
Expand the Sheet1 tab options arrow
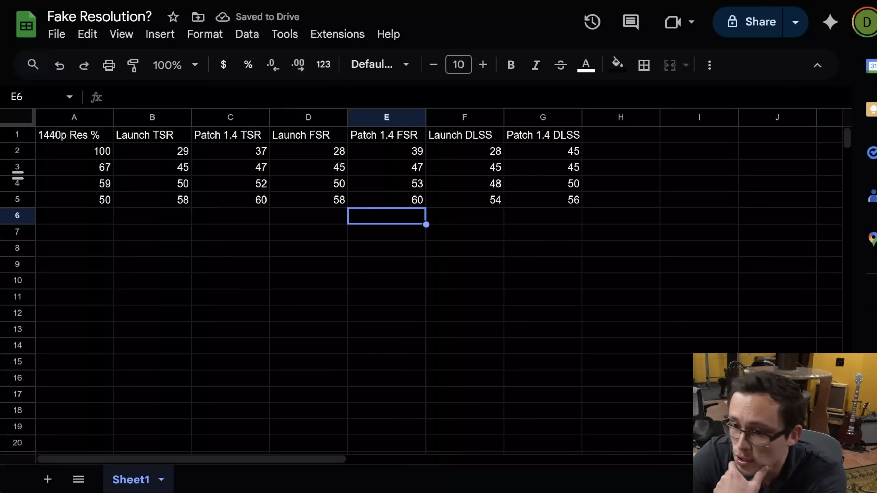coord(161,479)
